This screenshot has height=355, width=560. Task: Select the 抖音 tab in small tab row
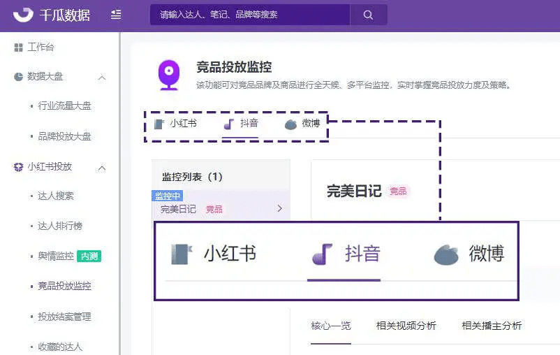(x=240, y=124)
